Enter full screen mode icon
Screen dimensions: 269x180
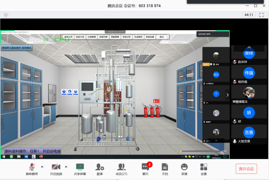(x=261, y=15)
